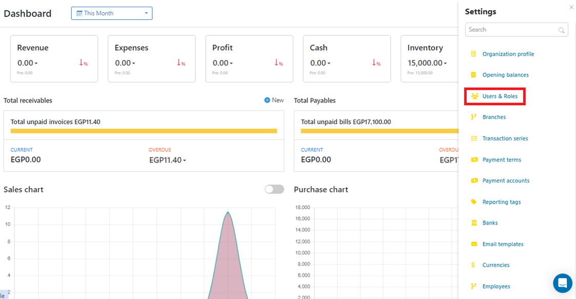Go to Payment accounts settings
Screen dimensions: 576x299
click(x=505, y=181)
